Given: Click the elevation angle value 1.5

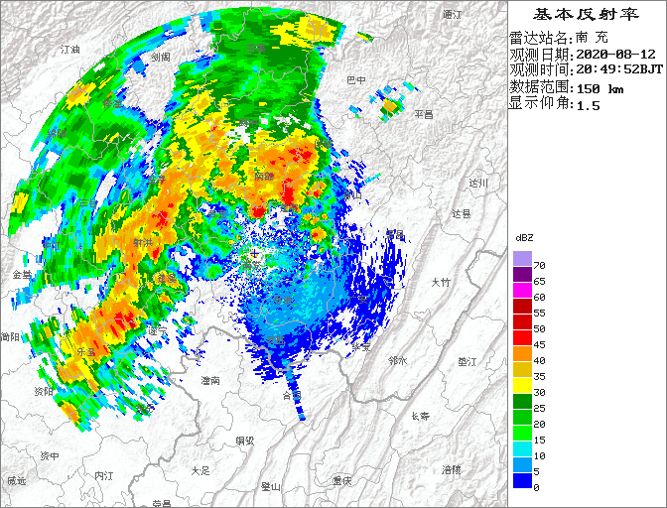Looking at the screenshot, I should 589,105.
